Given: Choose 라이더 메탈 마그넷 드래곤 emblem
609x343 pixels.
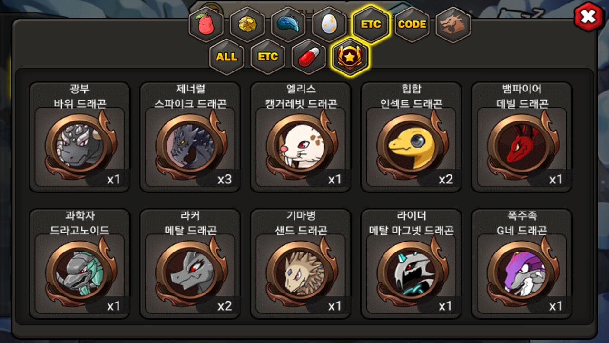Looking at the screenshot, I should click(x=411, y=264).
